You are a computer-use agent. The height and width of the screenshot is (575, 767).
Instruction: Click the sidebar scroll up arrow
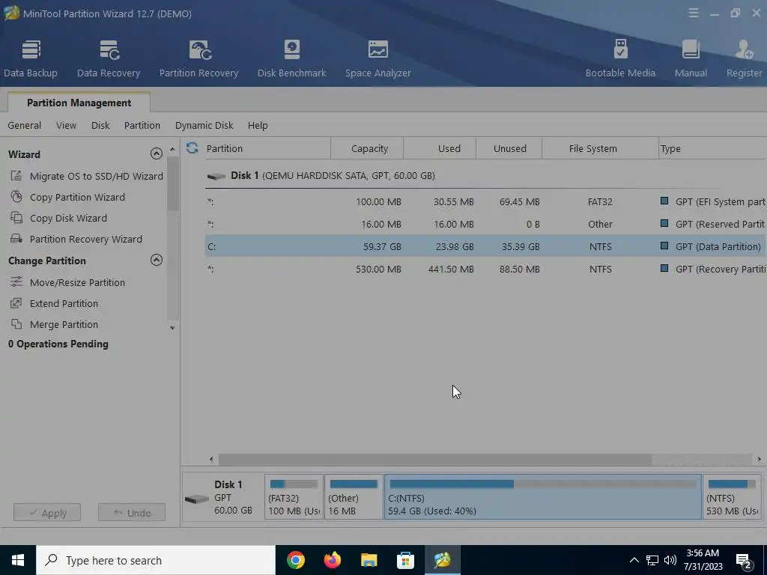pos(172,149)
